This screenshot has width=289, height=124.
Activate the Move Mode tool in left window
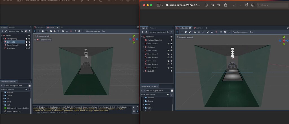[39, 31]
